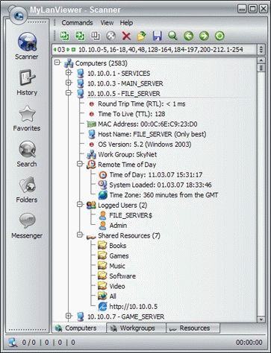Click the gray windows toolbar icon
The image size is (271, 353).
96,36
